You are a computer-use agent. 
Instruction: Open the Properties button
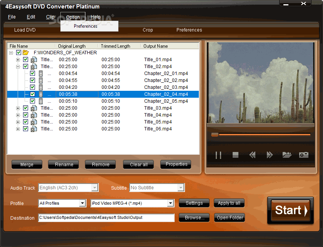(x=176, y=164)
